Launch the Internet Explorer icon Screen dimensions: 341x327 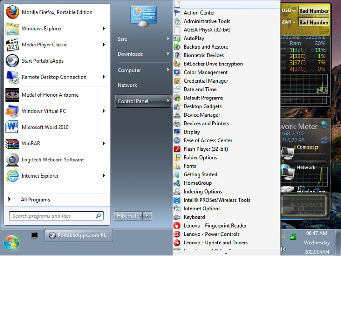(x=12, y=176)
